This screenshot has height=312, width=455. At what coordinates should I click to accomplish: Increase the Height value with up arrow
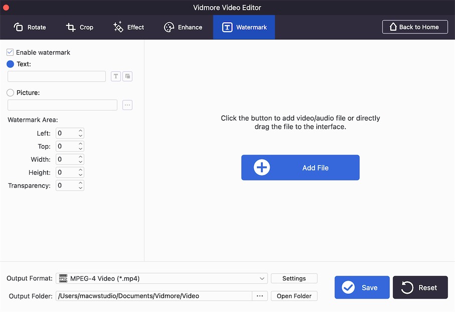click(81, 170)
